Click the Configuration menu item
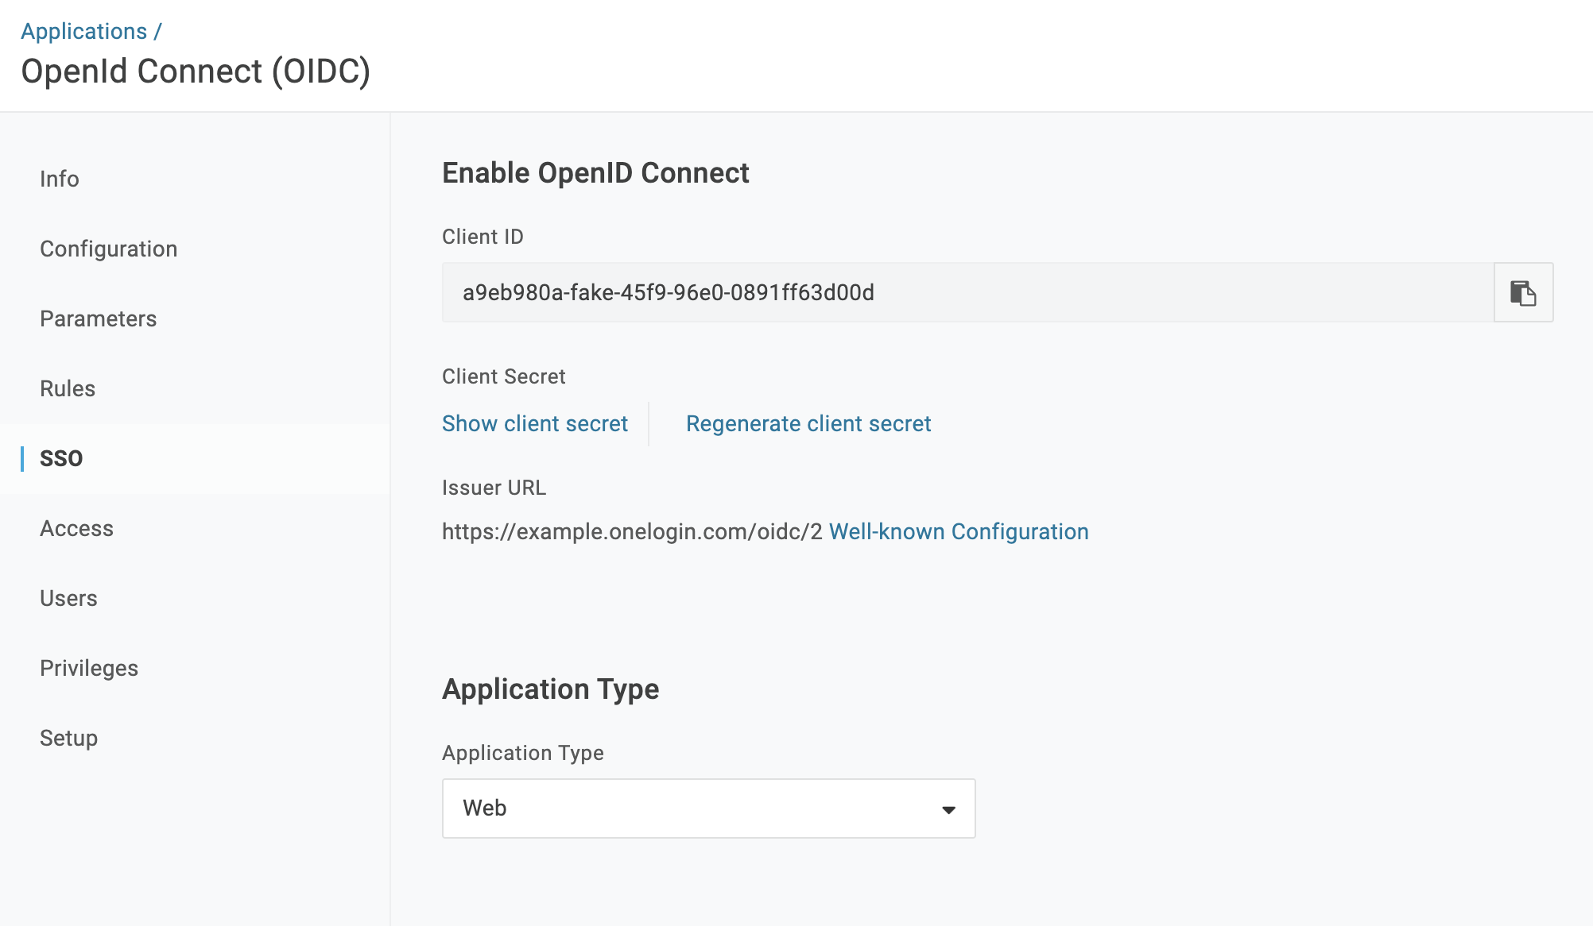The width and height of the screenshot is (1593, 926). [108, 249]
